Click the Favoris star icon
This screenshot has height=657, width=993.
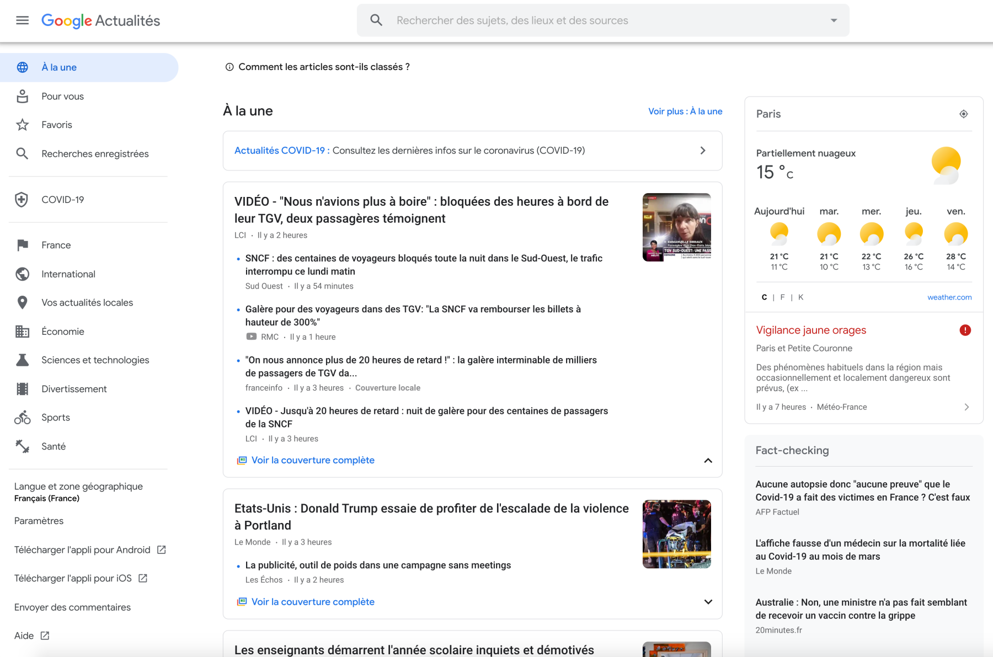tap(22, 125)
